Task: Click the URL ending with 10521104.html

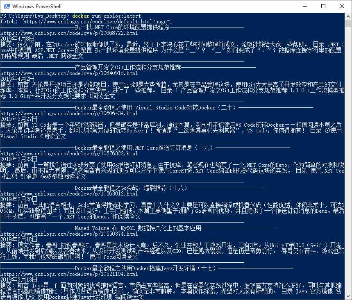Action: point(69,275)
